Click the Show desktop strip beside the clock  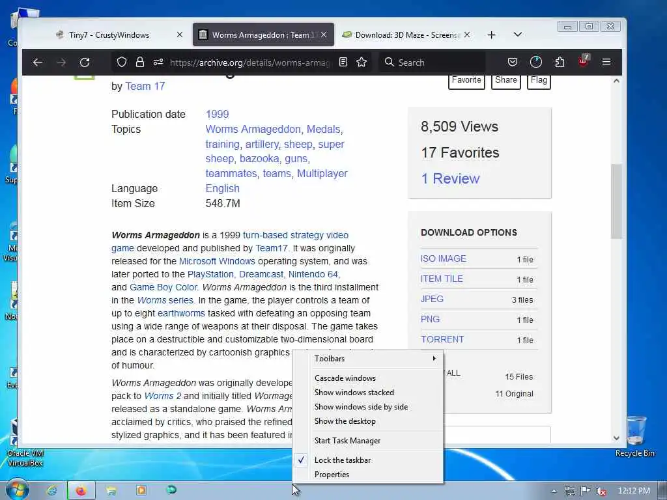[x=662, y=491]
